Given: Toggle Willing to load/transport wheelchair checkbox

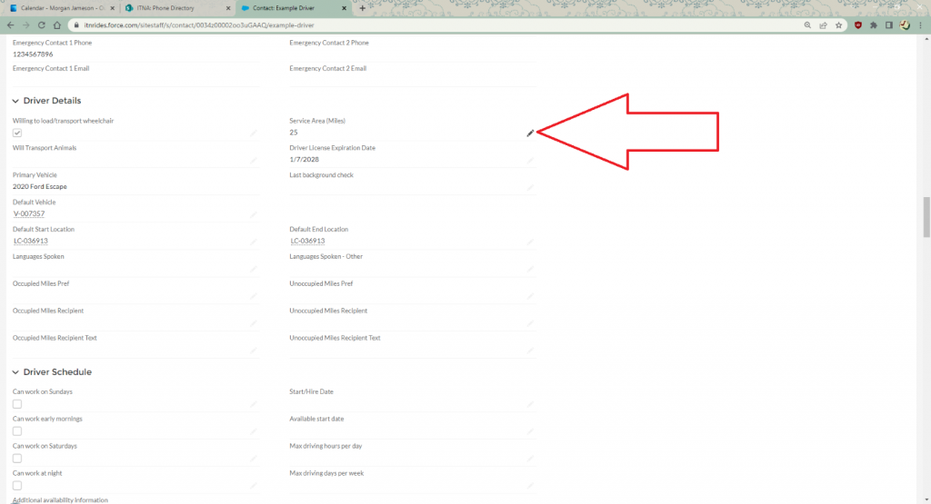Looking at the screenshot, I should tap(17, 133).
